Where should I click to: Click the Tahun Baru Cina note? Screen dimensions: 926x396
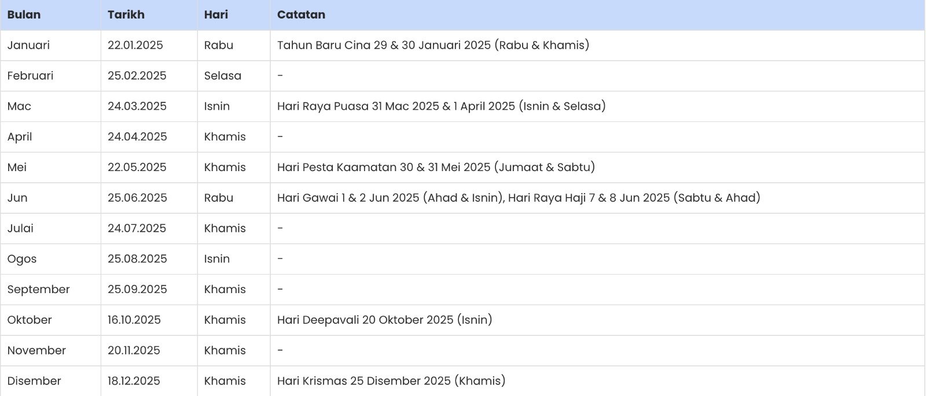coord(433,45)
